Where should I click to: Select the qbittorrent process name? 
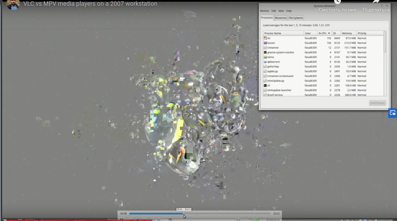[273, 62]
